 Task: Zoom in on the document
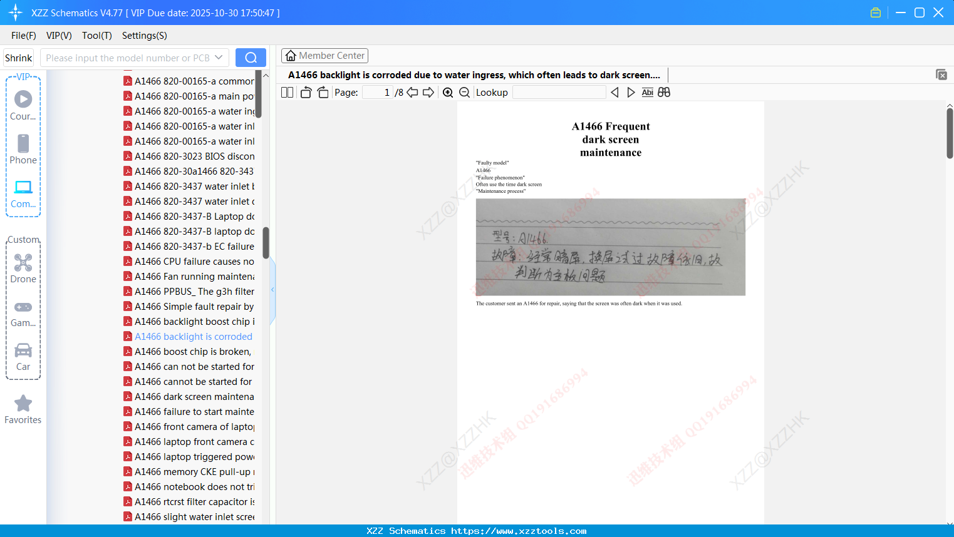(448, 92)
